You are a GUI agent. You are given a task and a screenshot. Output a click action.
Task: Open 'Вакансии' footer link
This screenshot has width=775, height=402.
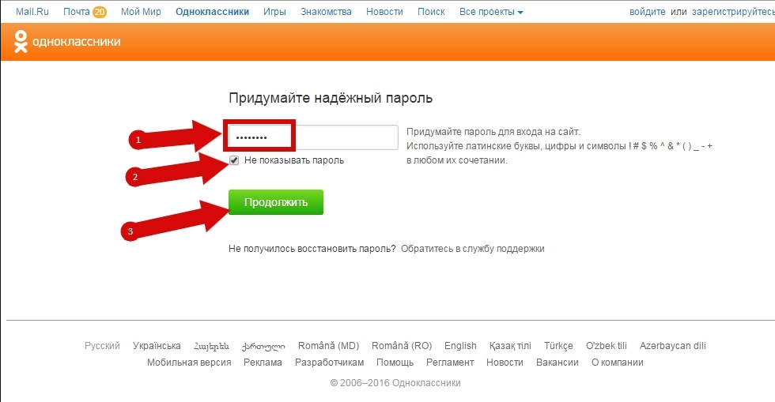point(557,363)
